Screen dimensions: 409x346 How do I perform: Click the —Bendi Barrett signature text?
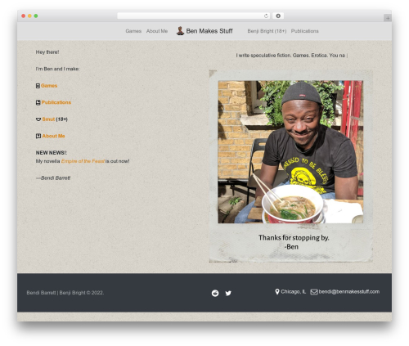pyautogui.click(x=53, y=178)
